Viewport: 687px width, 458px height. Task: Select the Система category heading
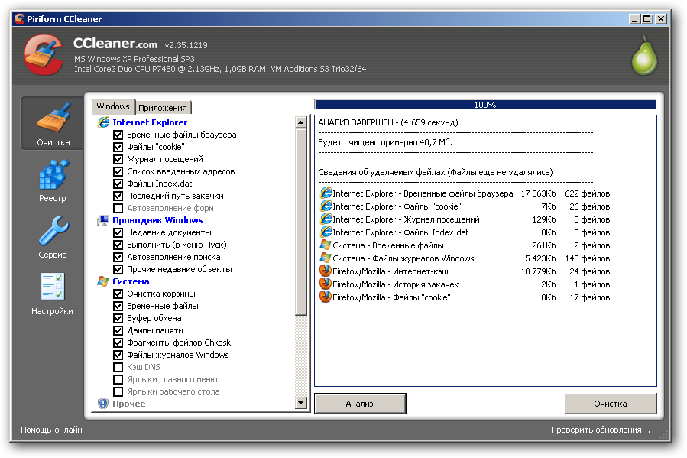point(131,281)
